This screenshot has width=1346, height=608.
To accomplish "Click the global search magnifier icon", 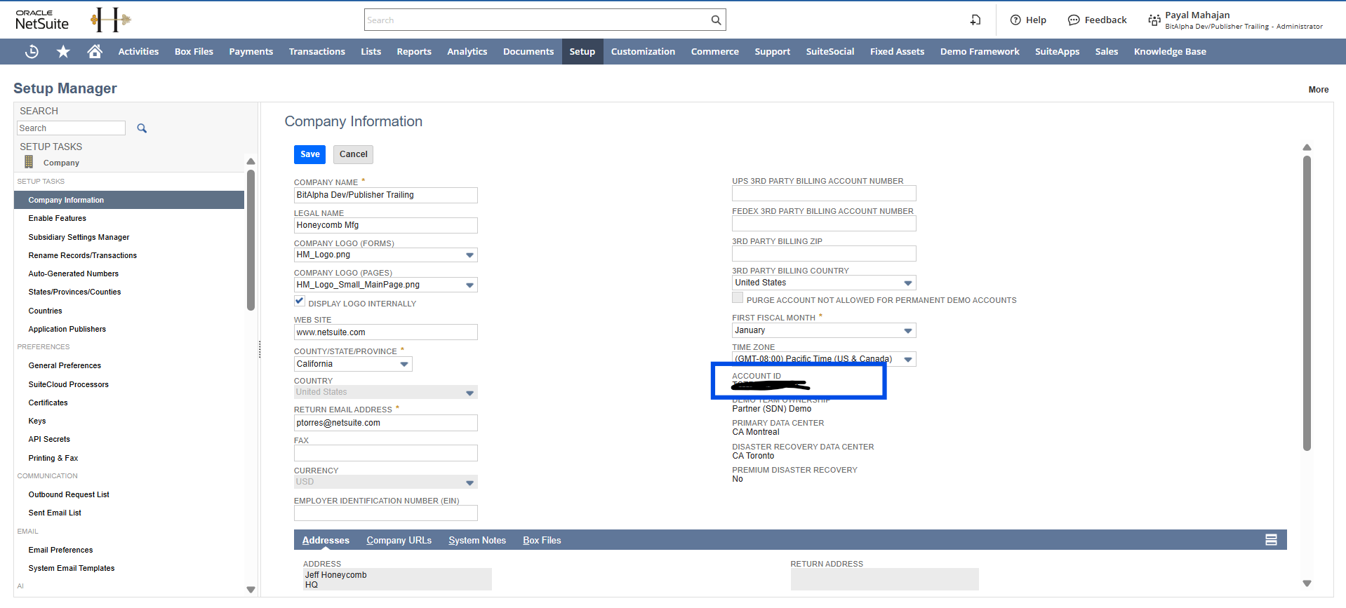I will 716,20.
